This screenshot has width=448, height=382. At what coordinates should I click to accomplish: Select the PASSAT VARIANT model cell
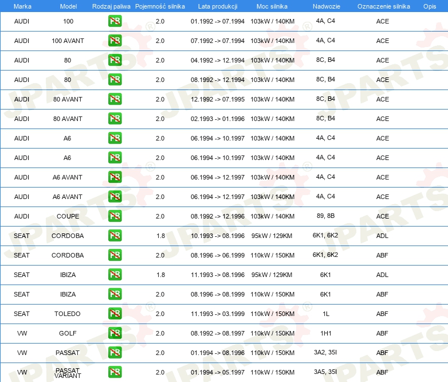tap(68, 373)
